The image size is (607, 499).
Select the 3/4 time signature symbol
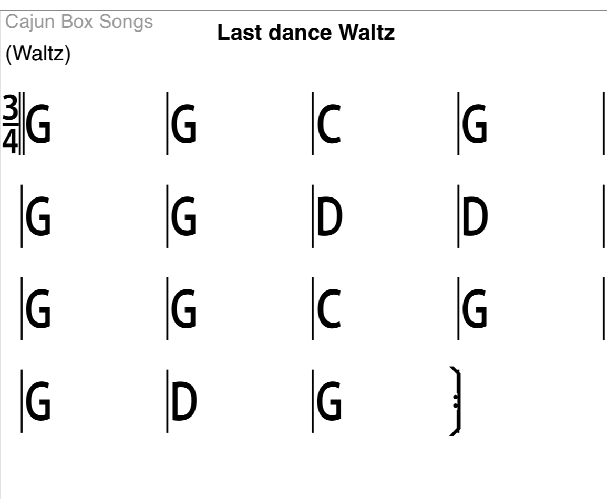10,124
